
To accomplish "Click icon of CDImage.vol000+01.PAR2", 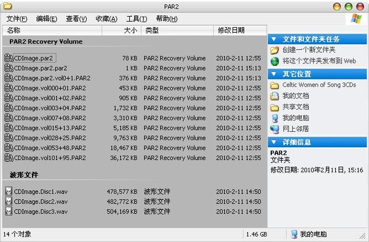I will [x=9, y=88].
